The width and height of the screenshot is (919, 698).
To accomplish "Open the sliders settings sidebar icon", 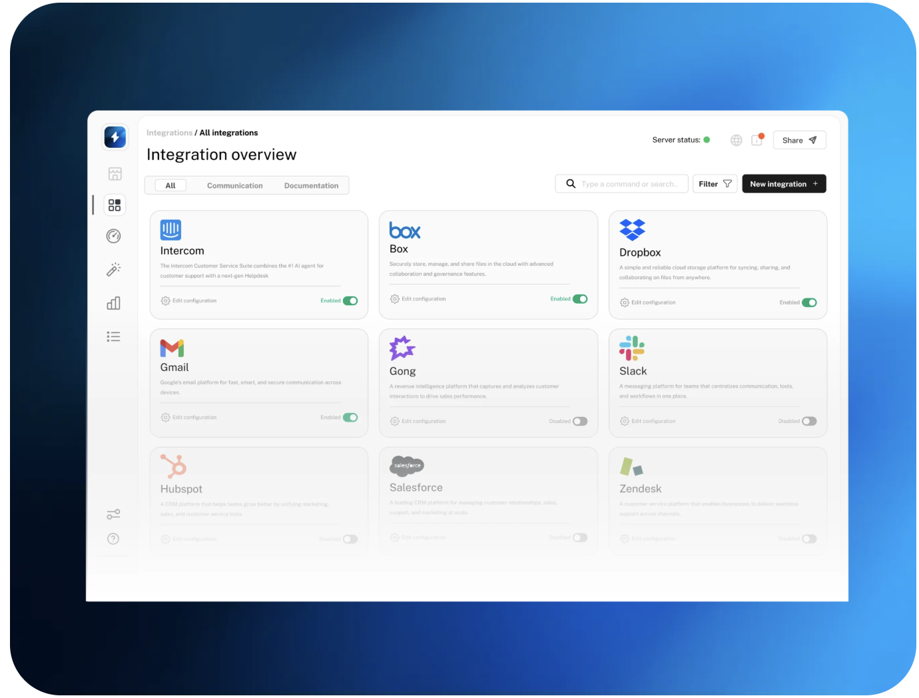I will (x=114, y=514).
